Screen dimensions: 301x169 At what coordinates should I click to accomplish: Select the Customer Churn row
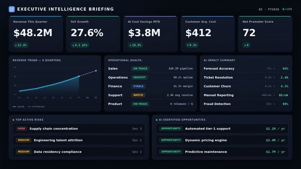[246, 86]
